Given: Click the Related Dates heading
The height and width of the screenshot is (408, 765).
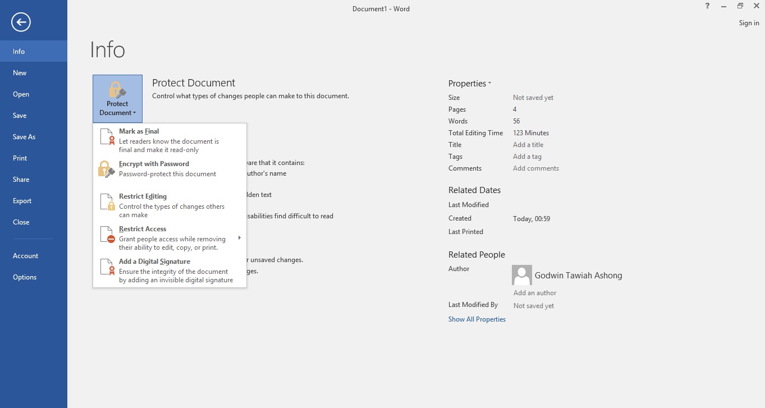Looking at the screenshot, I should [474, 190].
